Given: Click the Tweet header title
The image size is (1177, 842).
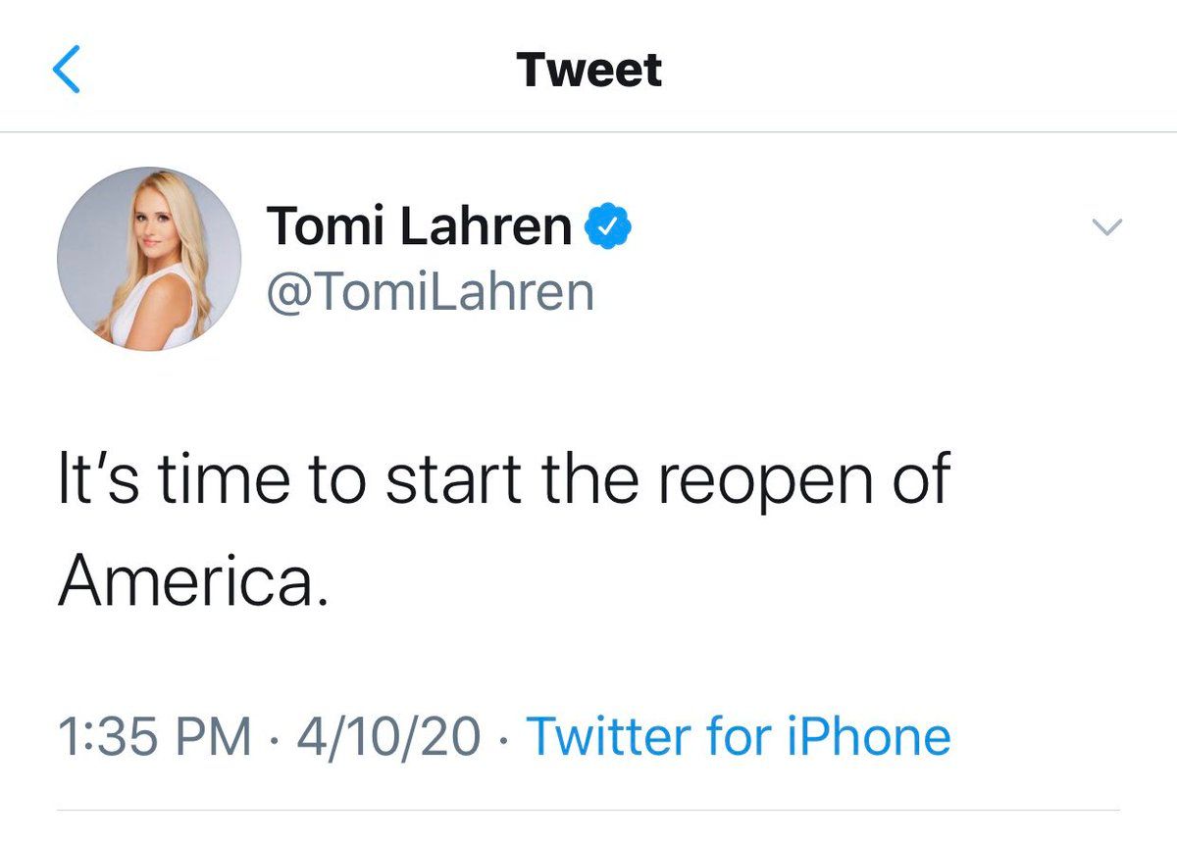Looking at the screenshot, I should [589, 70].
